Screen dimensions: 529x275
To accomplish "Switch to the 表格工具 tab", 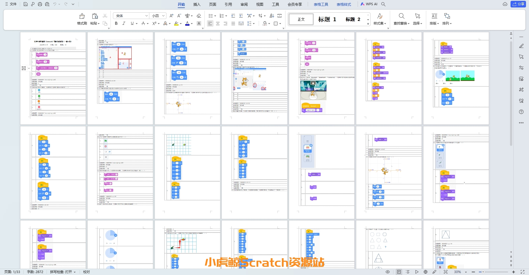I will pos(321,4).
